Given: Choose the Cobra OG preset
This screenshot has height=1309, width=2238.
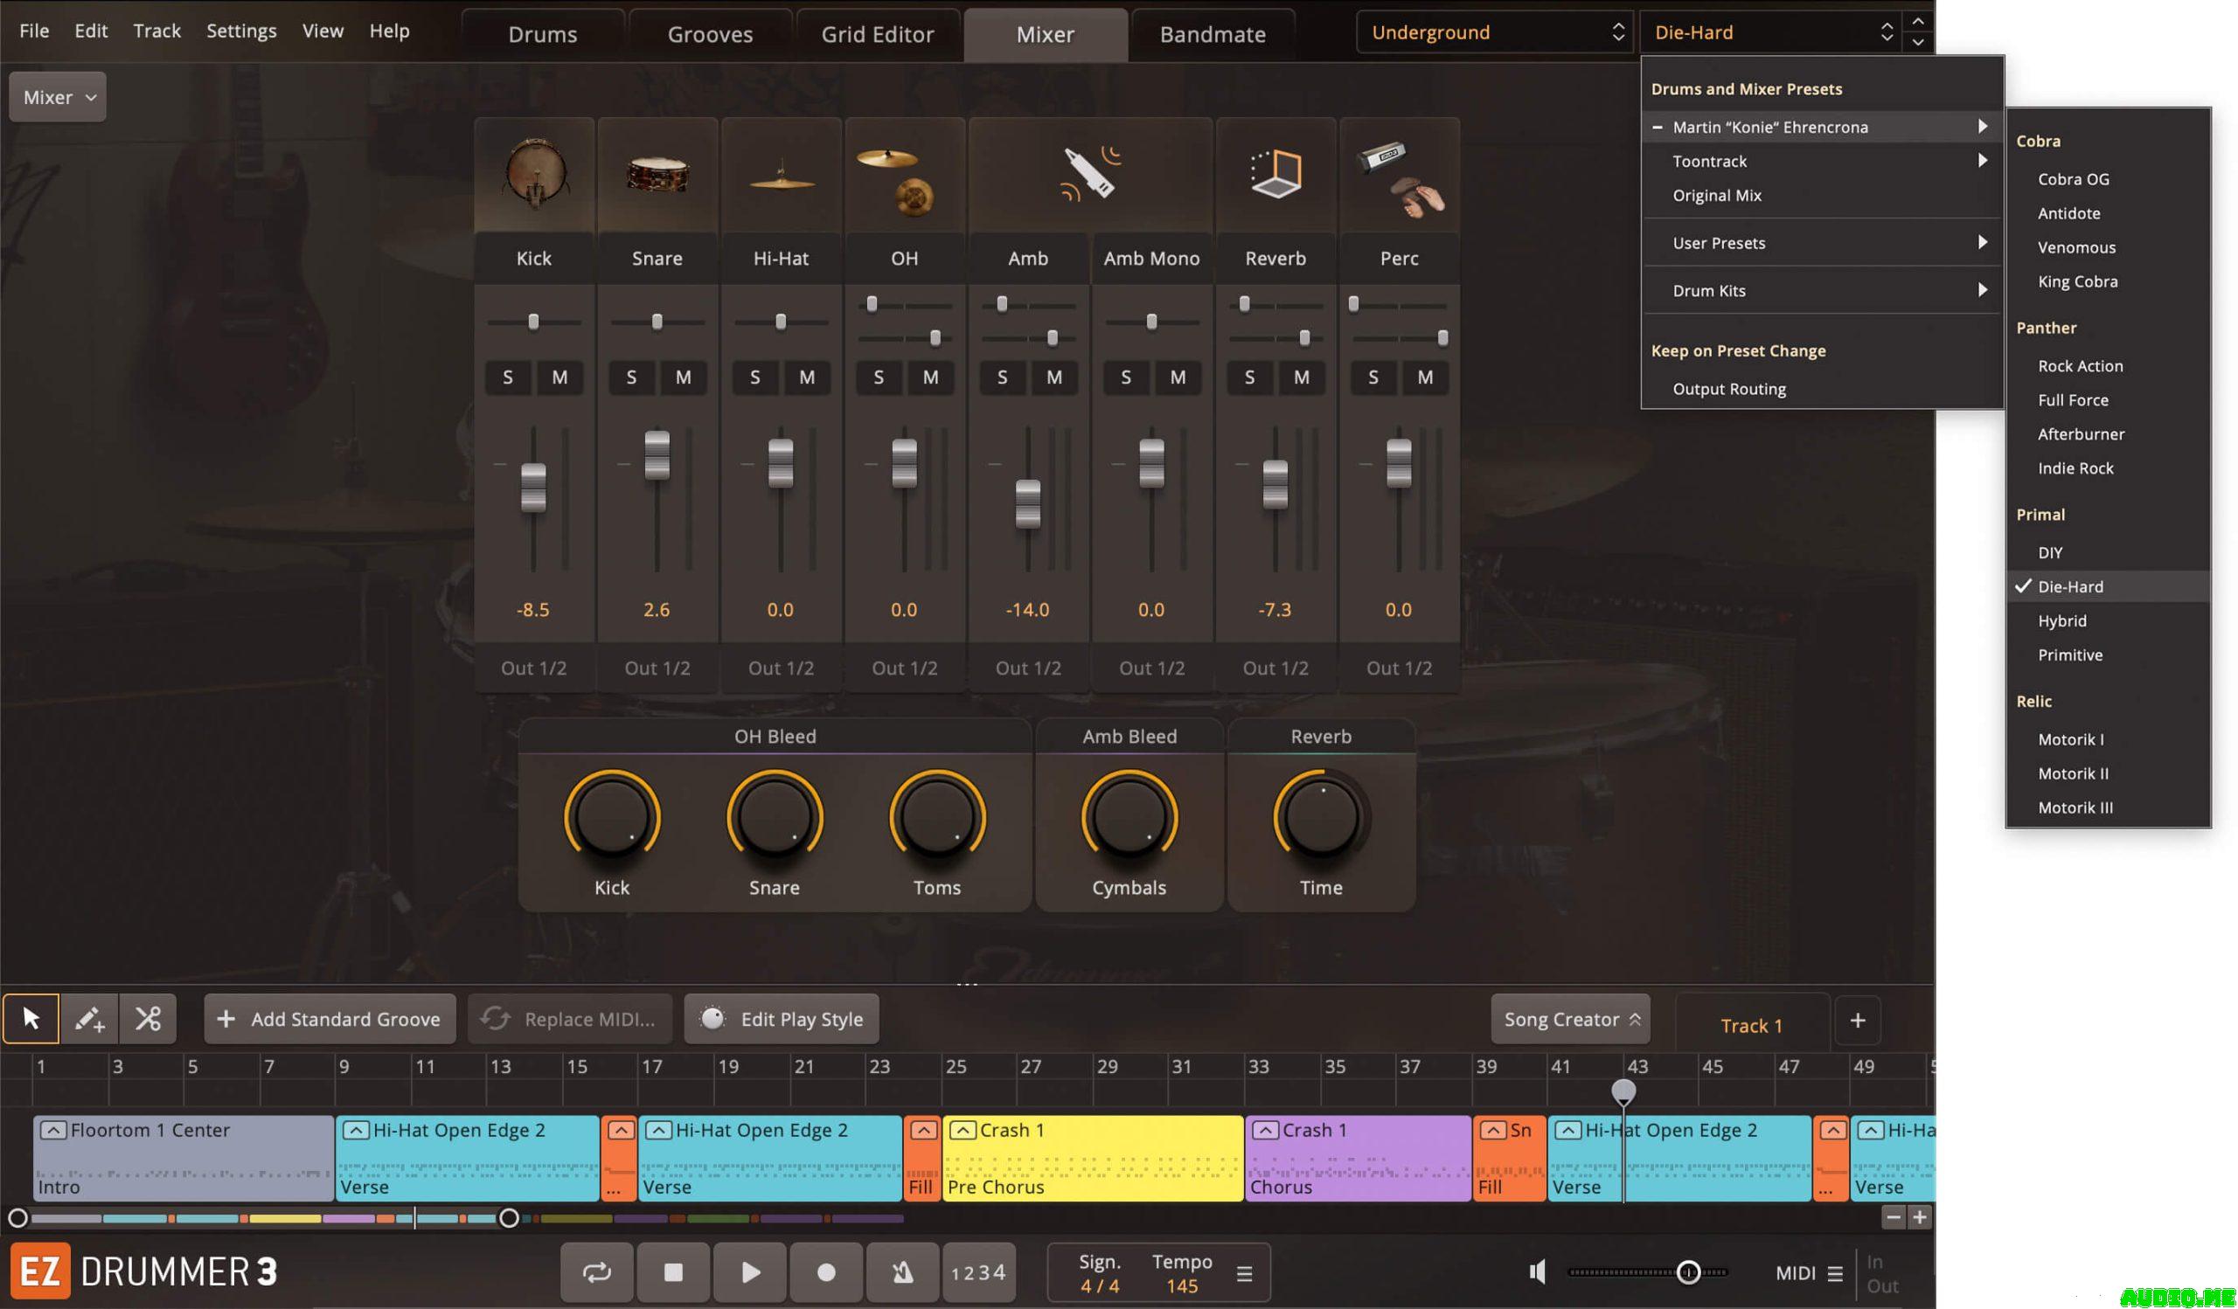Looking at the screenshot, I should click(2108, 179).
